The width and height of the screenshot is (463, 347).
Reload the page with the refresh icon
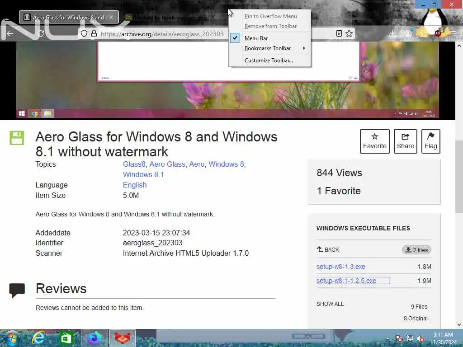(x=41, y=33)
